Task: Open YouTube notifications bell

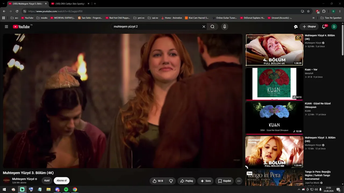Action: tap(324, 27)
